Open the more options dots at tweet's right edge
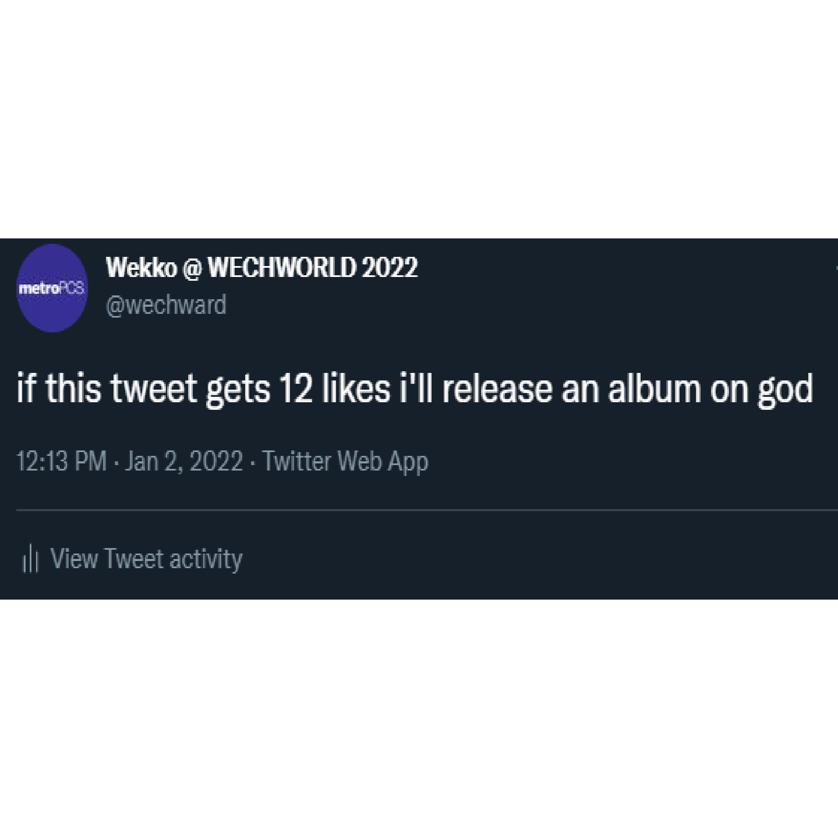This screenshot has width=838, height=838. point(836,268)
